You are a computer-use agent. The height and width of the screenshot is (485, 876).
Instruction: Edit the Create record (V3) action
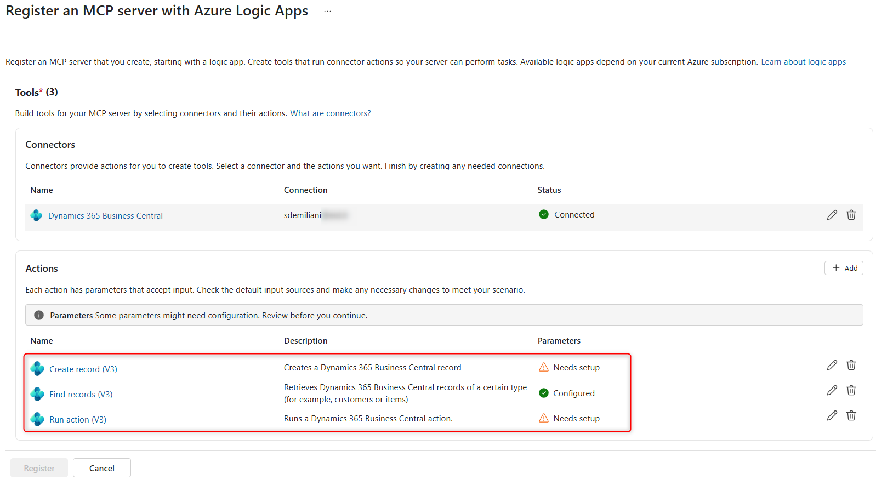(832, 365)
